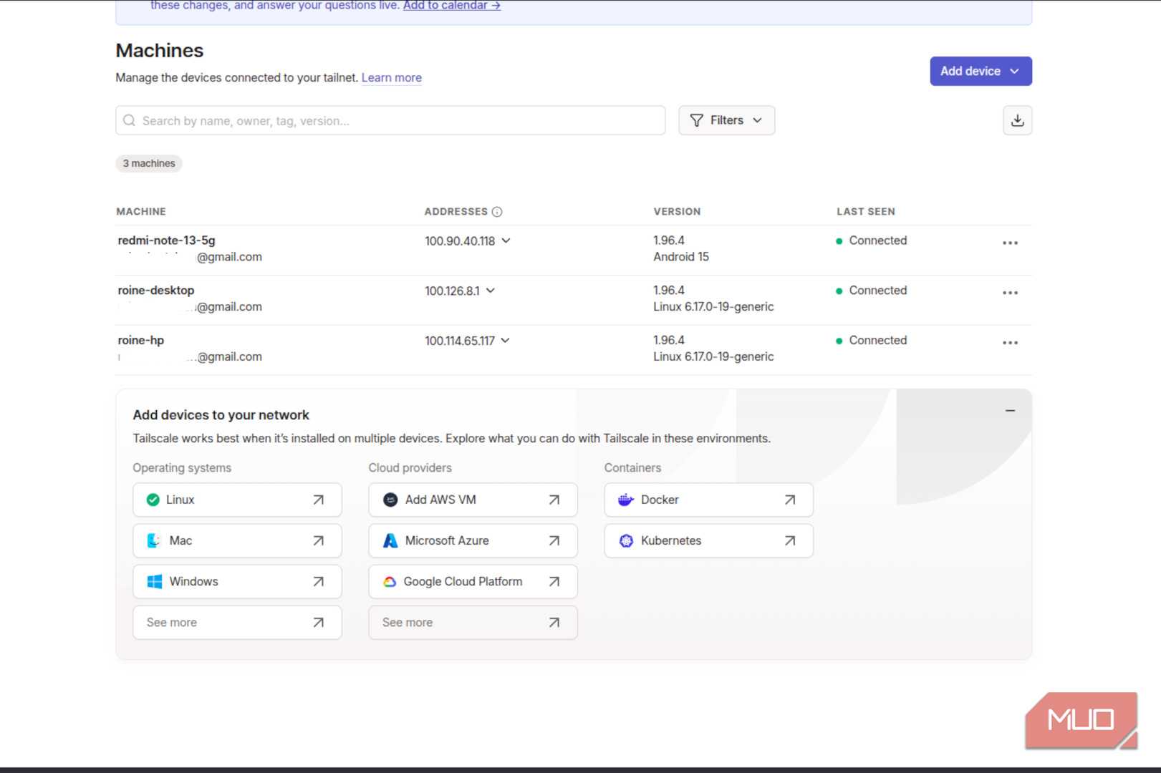This screenshot has width=1161, height=773.
Task: Click the magnifier icon in the search box
Action: point(129,120)
